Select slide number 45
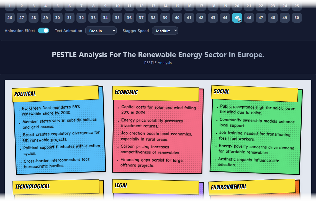Screen dimensions: 316x201 (237, 17)
